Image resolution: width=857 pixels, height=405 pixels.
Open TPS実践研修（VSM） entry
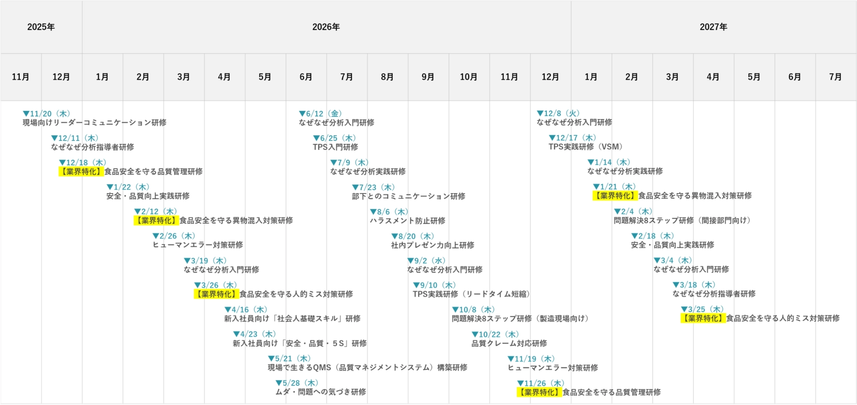pos(586,147)
